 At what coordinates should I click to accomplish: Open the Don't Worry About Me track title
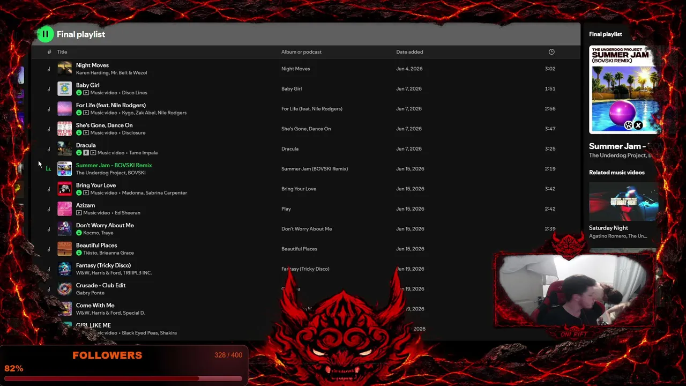pos(105,225)
